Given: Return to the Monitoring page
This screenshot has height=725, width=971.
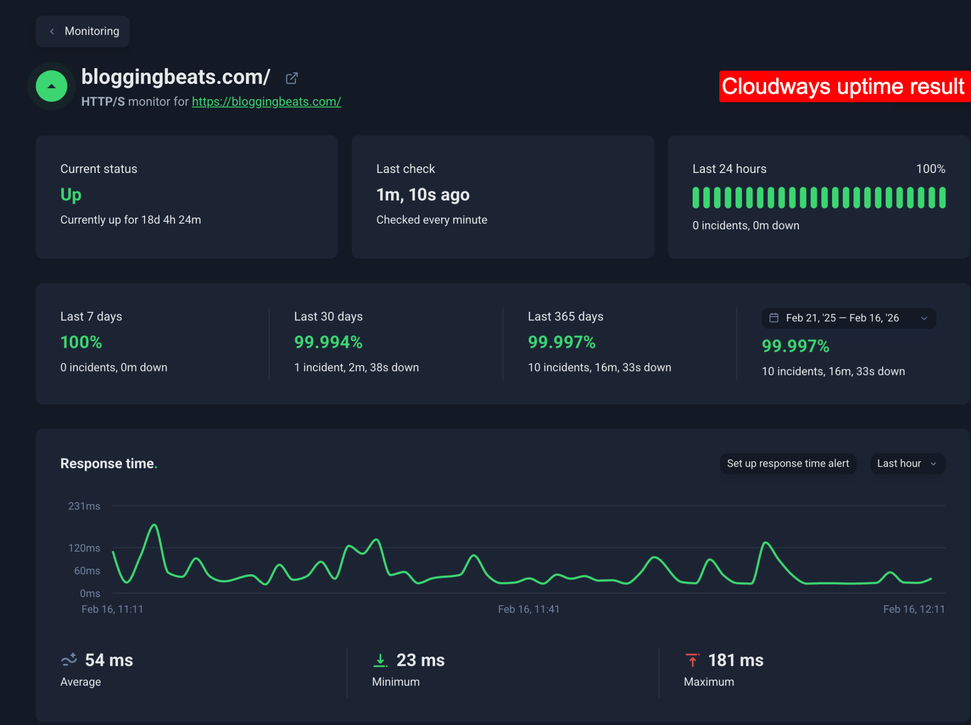Looking at the screenshot, I should coord(82,31).
